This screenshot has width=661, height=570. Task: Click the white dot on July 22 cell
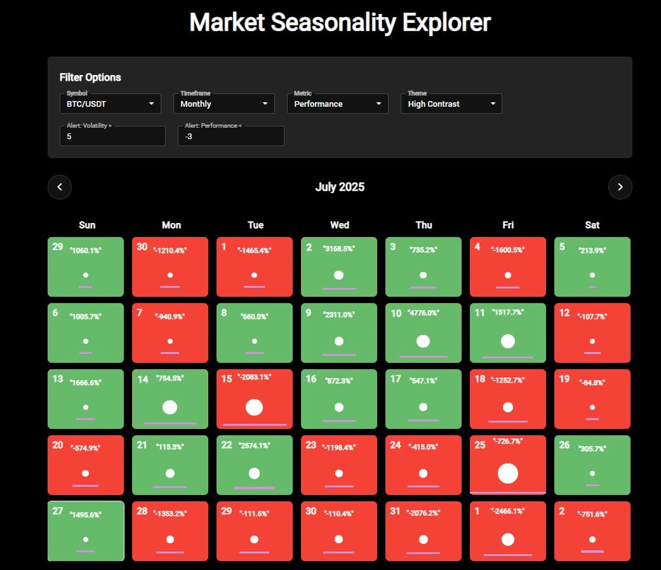[x=254, y=473]
